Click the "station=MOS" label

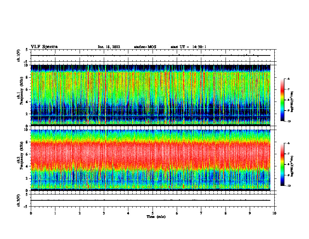pyautogui.click(x=145, y=47)
